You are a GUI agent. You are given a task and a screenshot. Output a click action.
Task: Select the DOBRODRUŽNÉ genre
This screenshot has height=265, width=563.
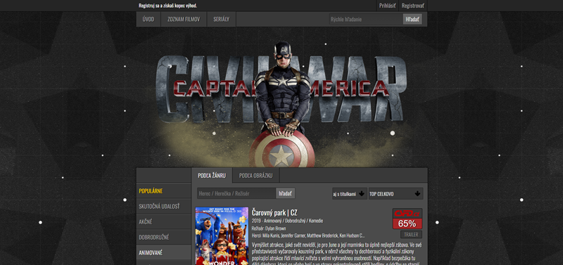[x=164, y=237]
